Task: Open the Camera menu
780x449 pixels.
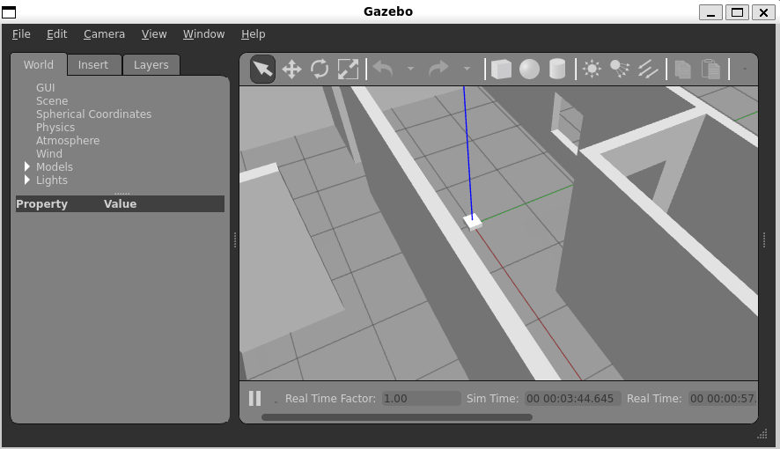Action: tap(104, 34)
